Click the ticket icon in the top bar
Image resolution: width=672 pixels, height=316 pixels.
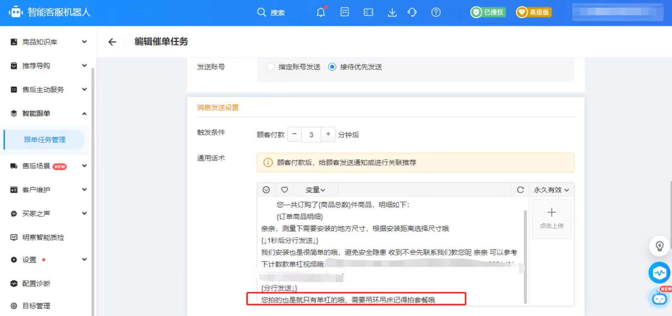[368, 12]
